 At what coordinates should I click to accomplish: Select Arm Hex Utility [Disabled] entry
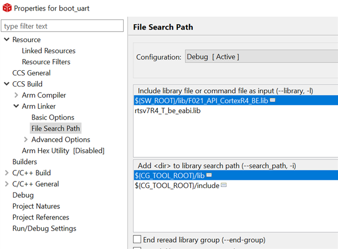[63, 150]
